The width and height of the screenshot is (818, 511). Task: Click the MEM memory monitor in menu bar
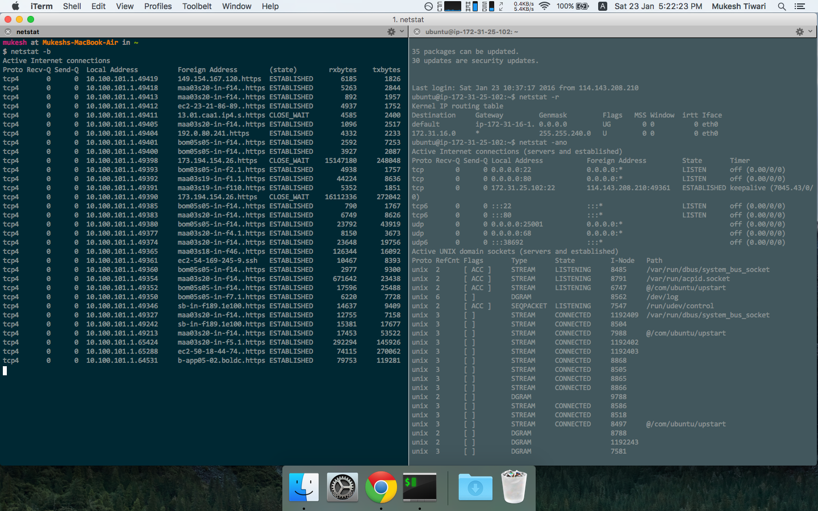[x=471, y=6]
